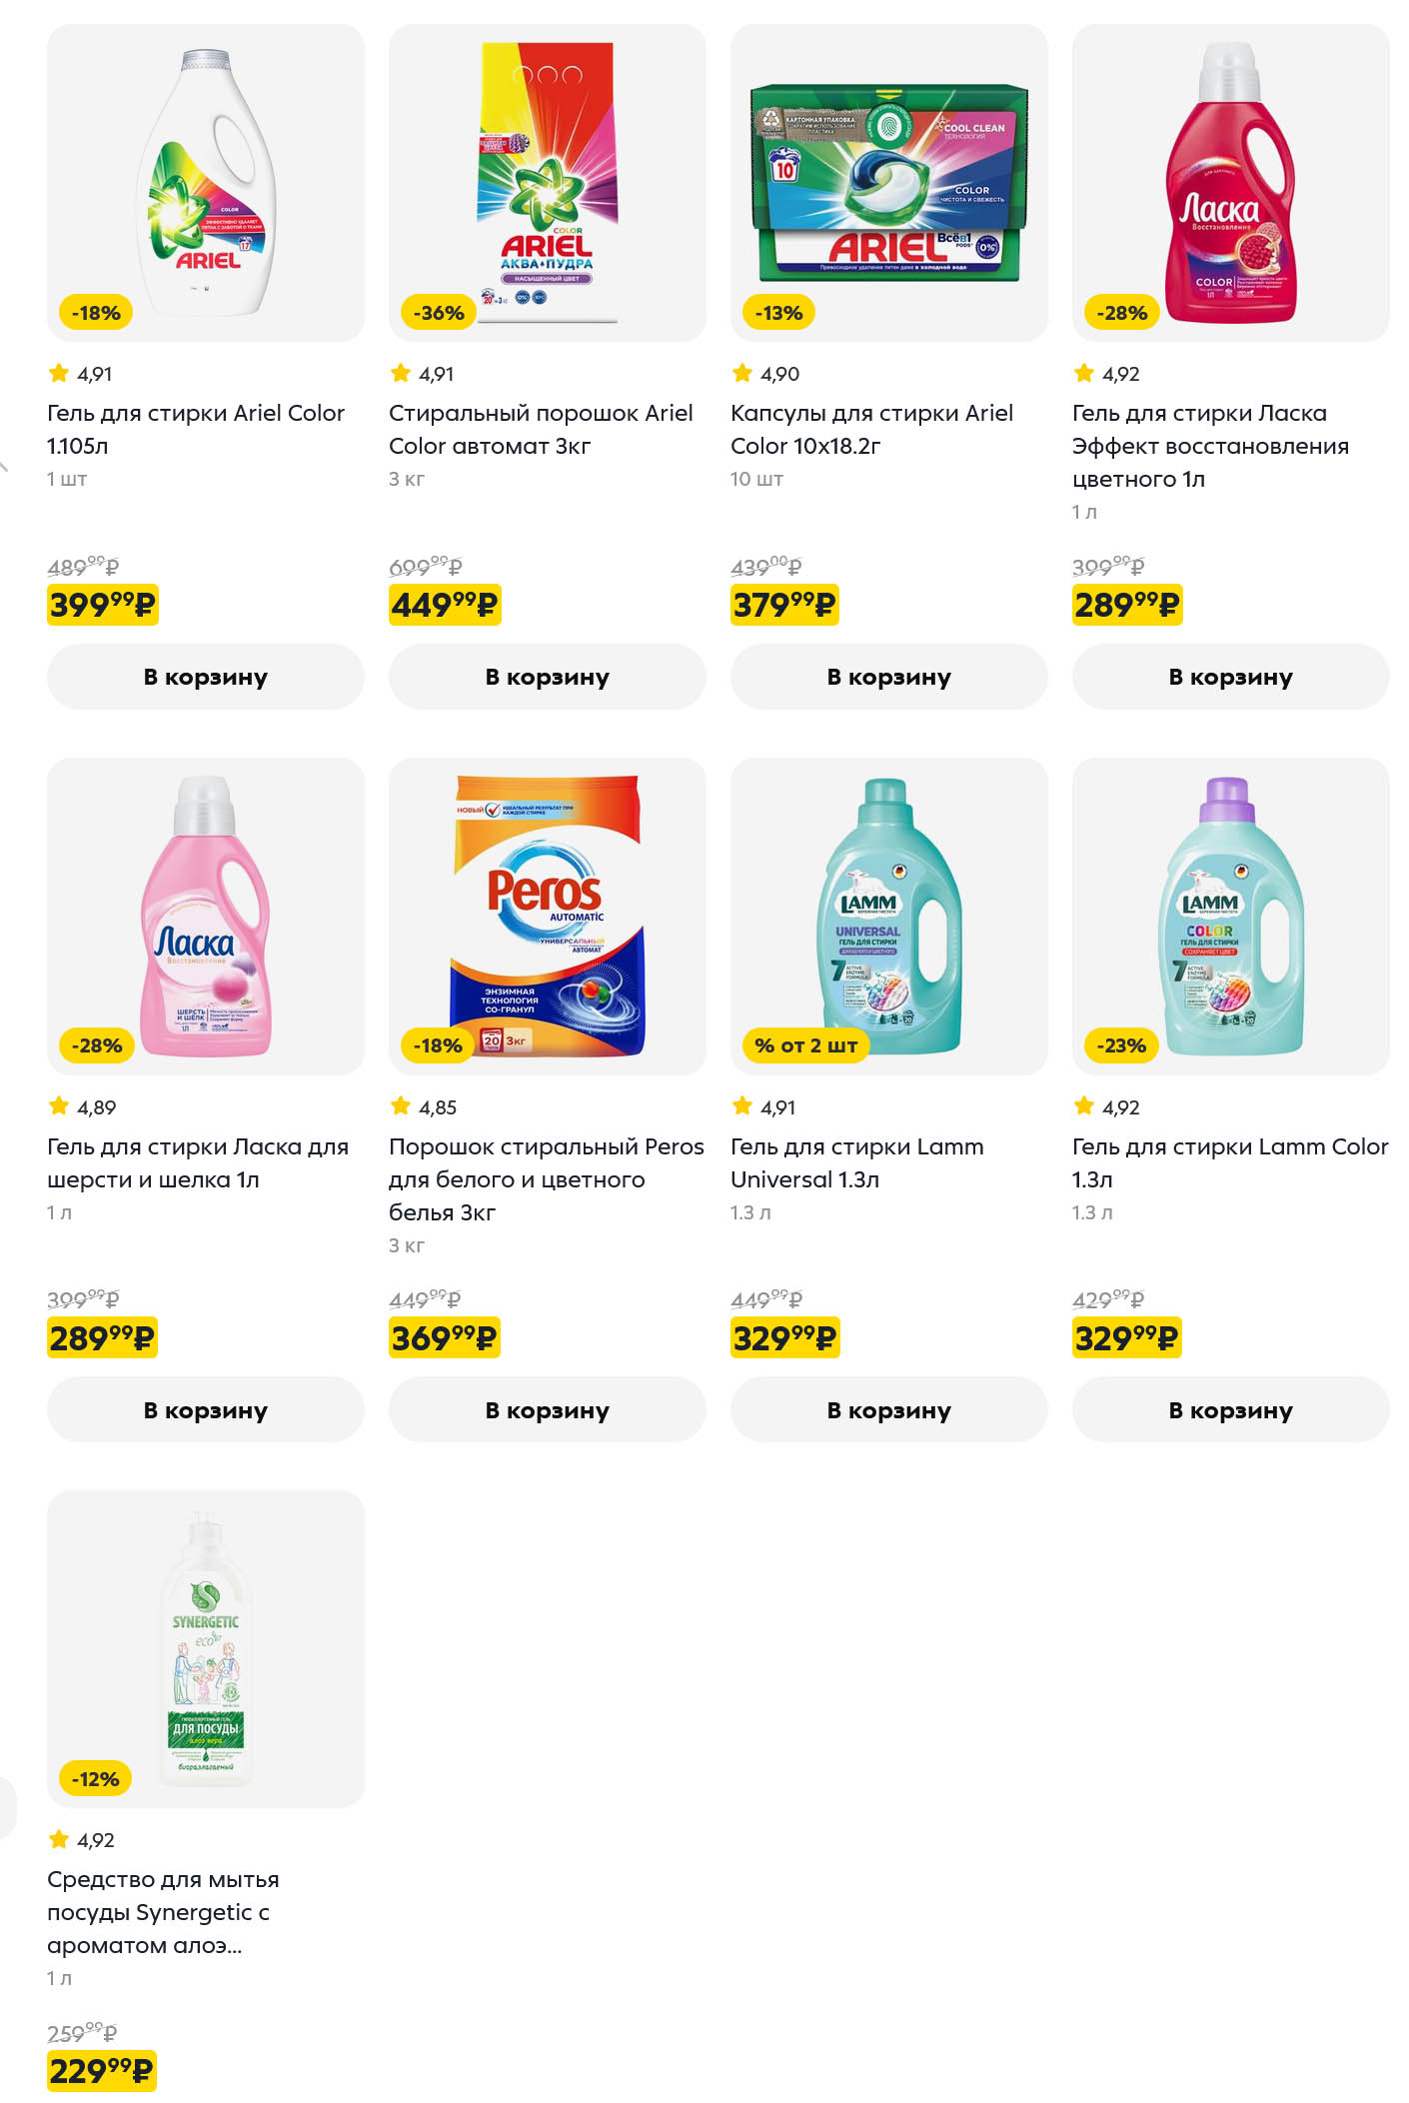
Task: Open Peros powder bag image
Action: click(548, 915)
